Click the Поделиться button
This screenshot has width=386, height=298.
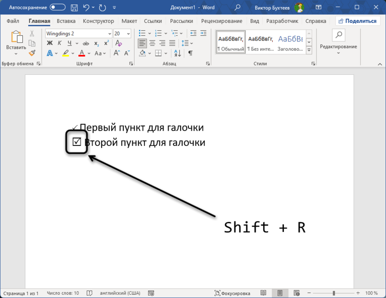[x=357, y=21]
